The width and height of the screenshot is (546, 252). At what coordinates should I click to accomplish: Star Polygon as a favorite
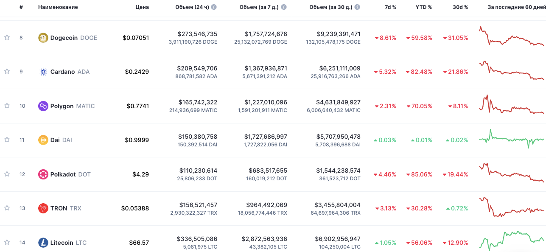(x=7, y=106)
